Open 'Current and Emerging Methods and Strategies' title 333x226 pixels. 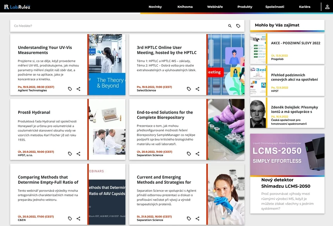164,180
